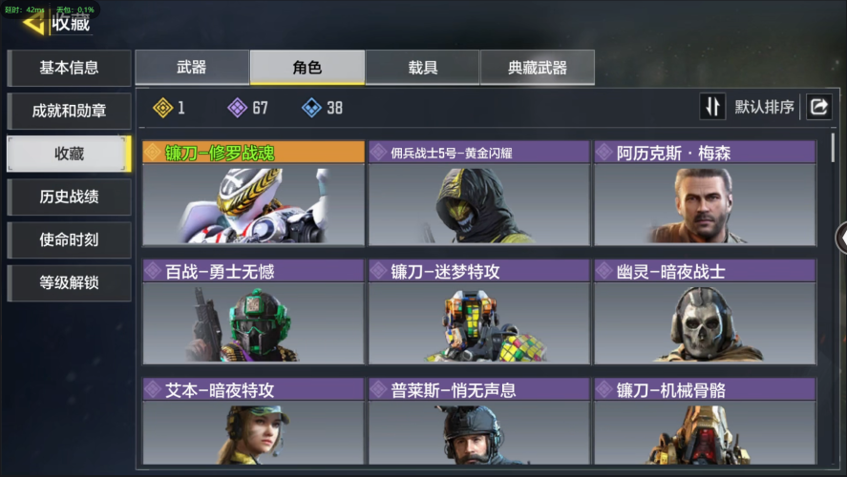The height and width of the screenshot is (477, 847).
Task: Select the gold legendary rarity filter icon
Action: 162,108
